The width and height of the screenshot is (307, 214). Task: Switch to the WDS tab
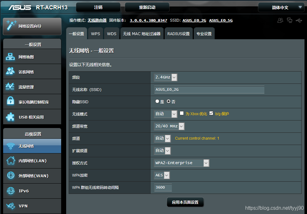[112, 34]
